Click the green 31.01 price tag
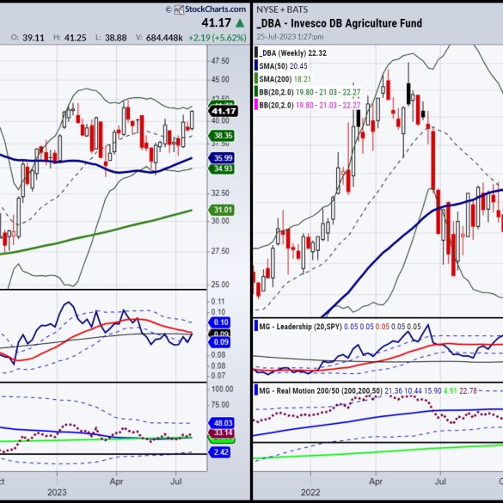Image resolution: width=503 pixels, height=503 pixels. pyautogui.click(x=222, y=210)
